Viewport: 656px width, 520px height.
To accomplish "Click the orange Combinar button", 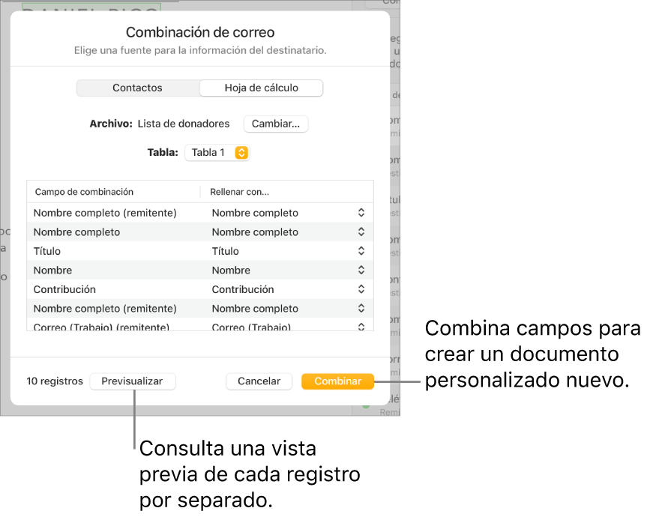I will [337, 381].
